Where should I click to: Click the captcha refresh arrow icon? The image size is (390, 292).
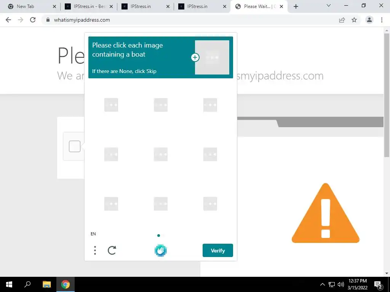pyautogui.click(x=112, y=250)
